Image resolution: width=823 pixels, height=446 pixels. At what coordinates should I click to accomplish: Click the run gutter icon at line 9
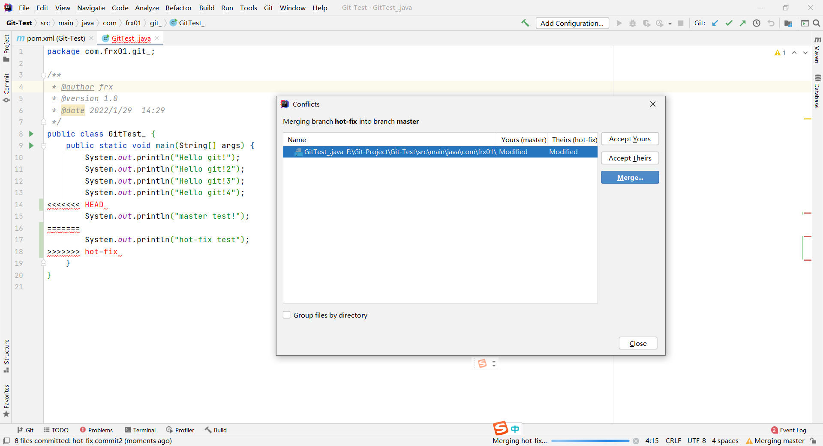pyautogui.click(x=31, y=146)
